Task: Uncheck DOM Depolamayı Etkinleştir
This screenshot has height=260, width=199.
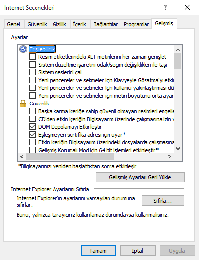Action: tap(32, 127)
